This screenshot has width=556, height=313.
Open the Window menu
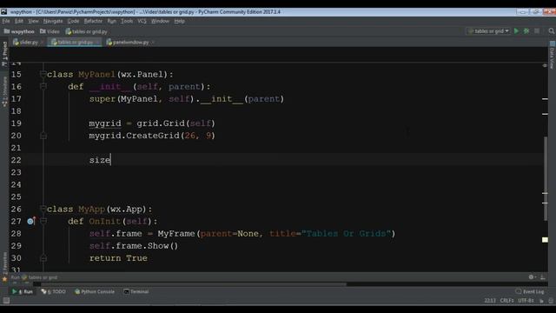click(x=160, y=21)
